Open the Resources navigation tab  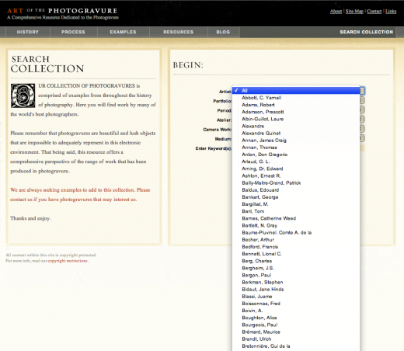[179, 32]
